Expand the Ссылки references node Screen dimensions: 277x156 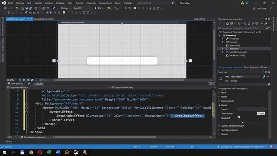(x=223, y=42)
